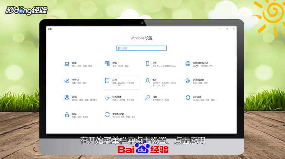This screenshot has height=159, width=285.
Task: Open the 手机 (Phone) icon
Action: (x=148, y=64)
